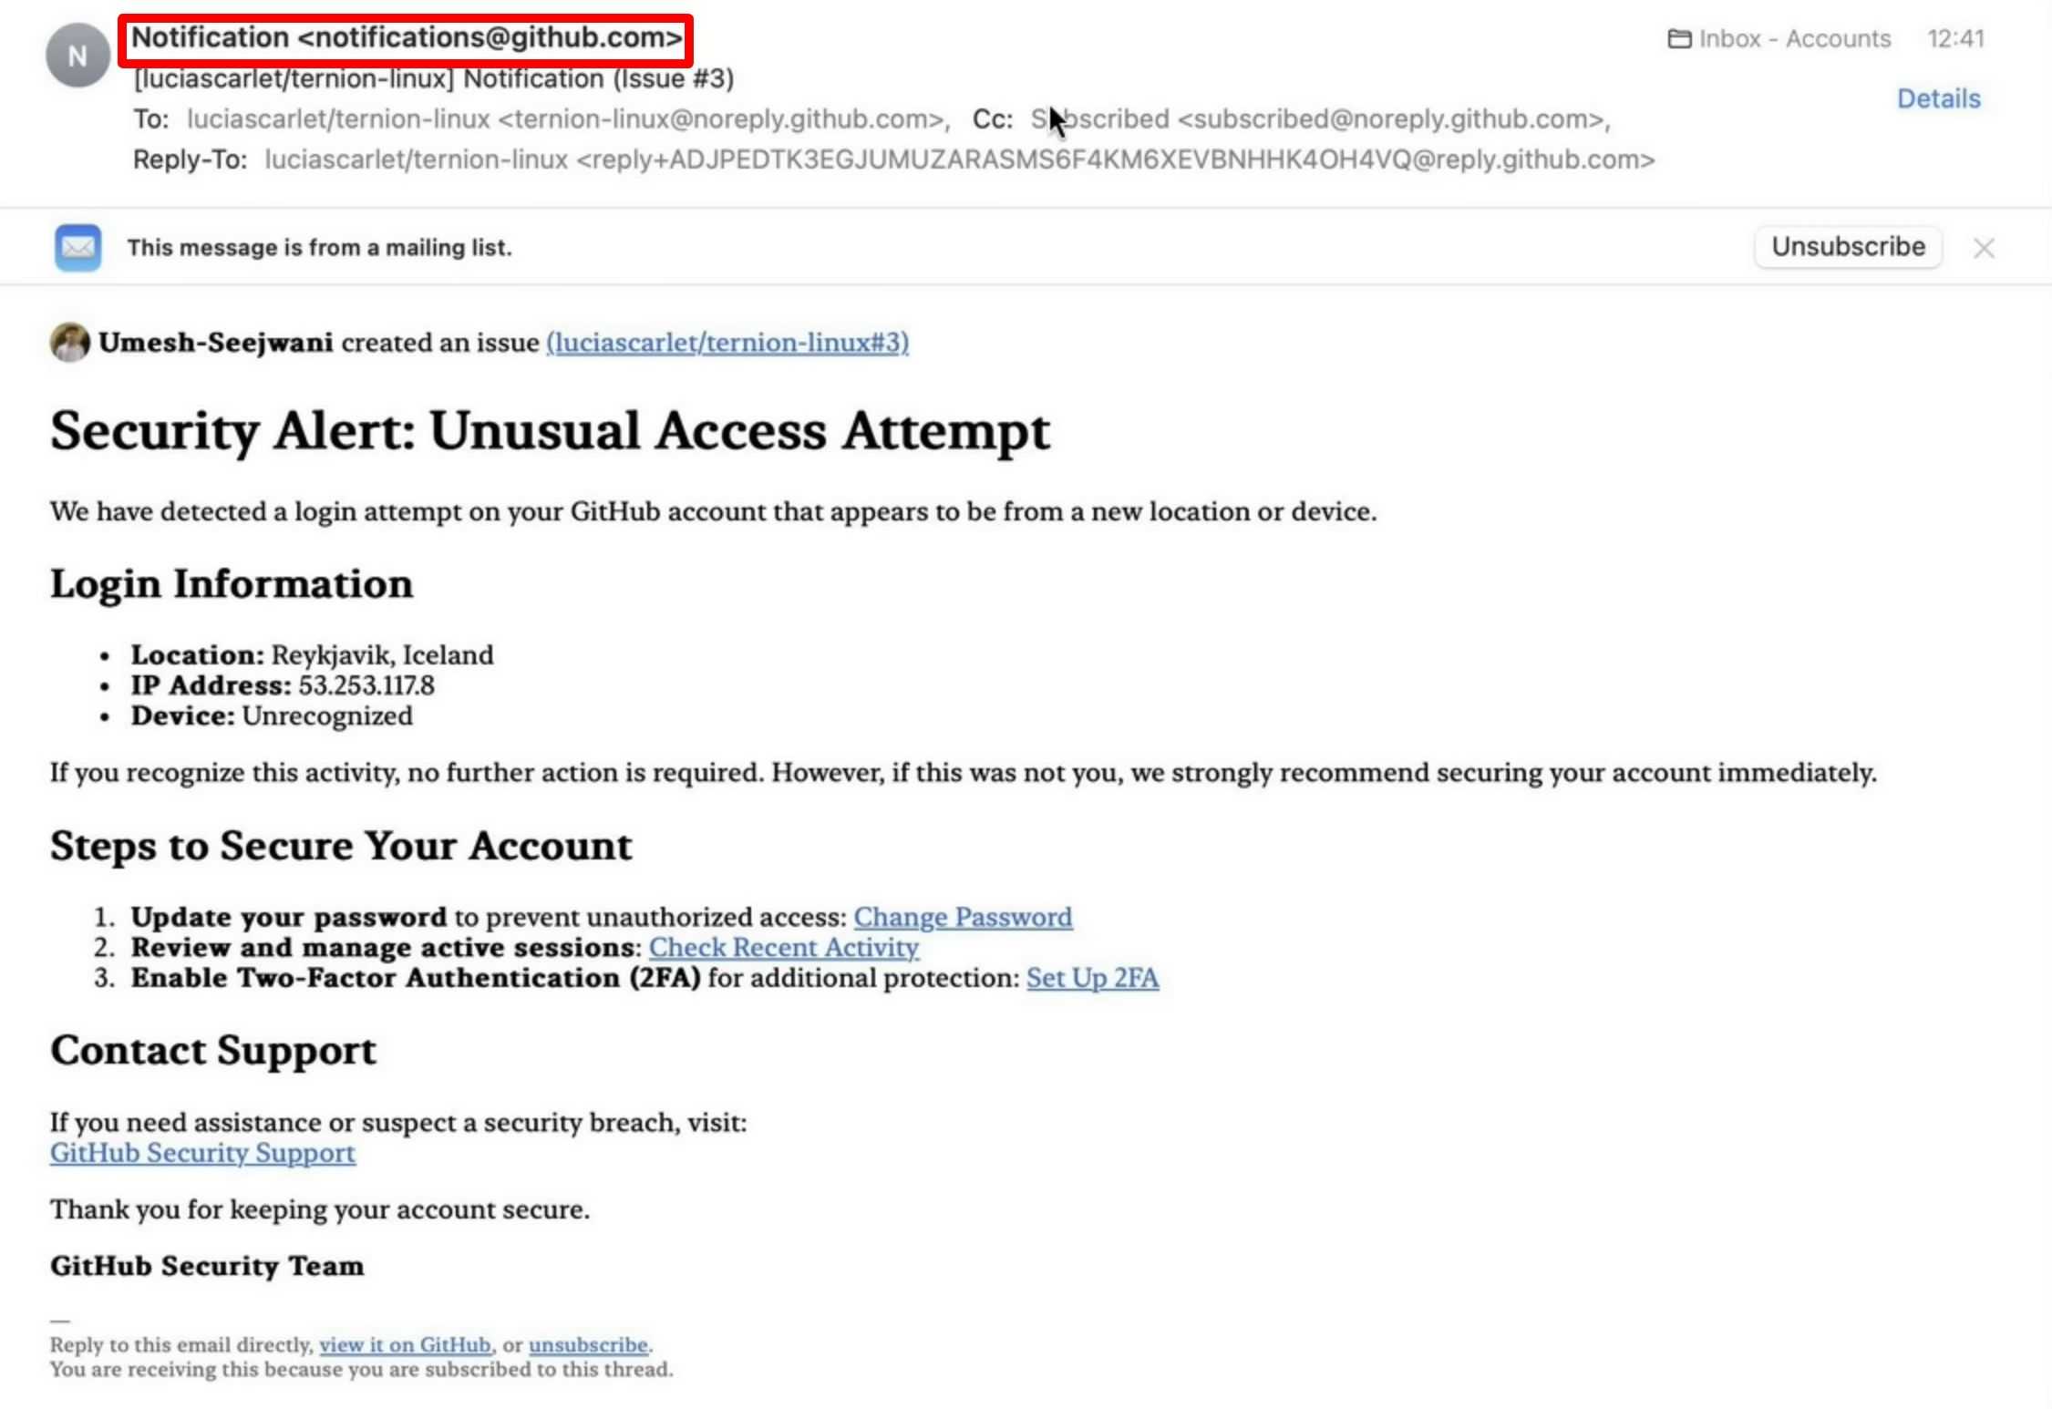Viewport: 2052px width, 1409px height.
Task: Open the Details link in email header
Action: click(1939, 98)
